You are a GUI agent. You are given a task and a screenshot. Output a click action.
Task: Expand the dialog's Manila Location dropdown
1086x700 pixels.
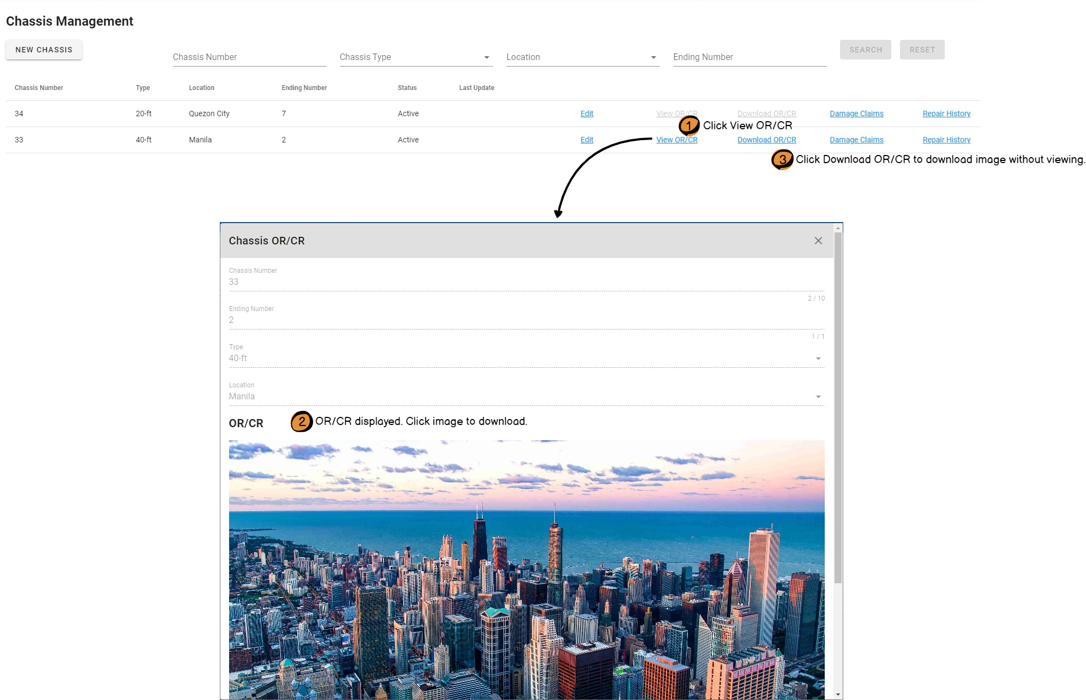pos(818,397)
